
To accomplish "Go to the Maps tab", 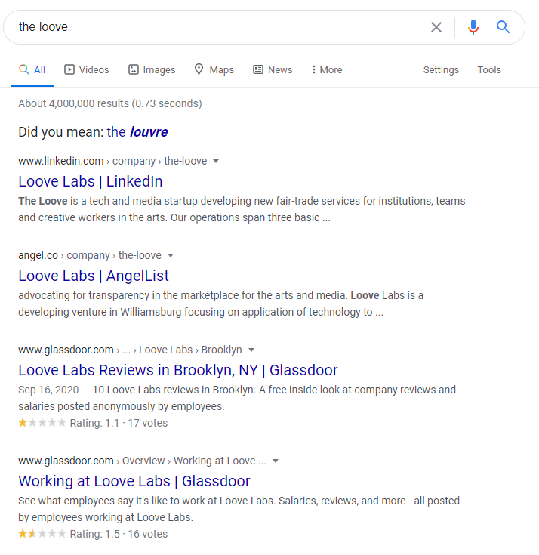I will 214,69.
